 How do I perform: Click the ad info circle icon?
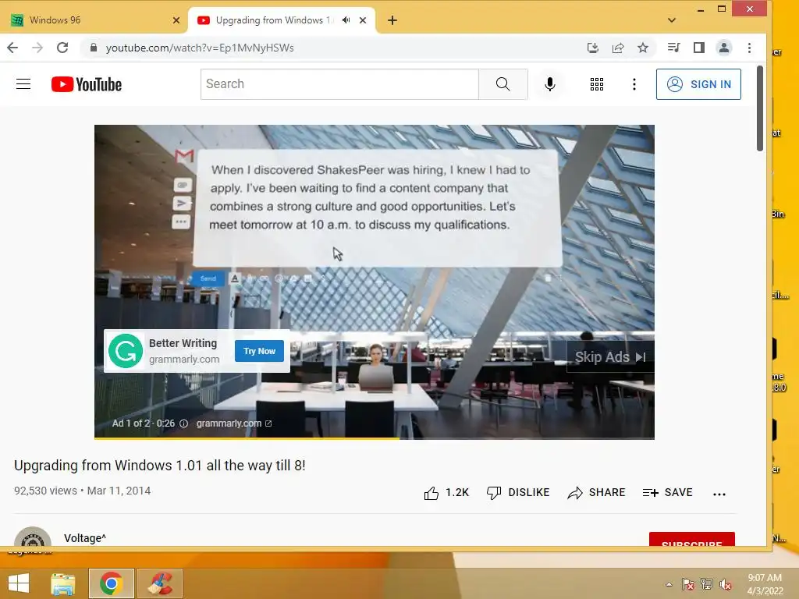tap(184, 424)
